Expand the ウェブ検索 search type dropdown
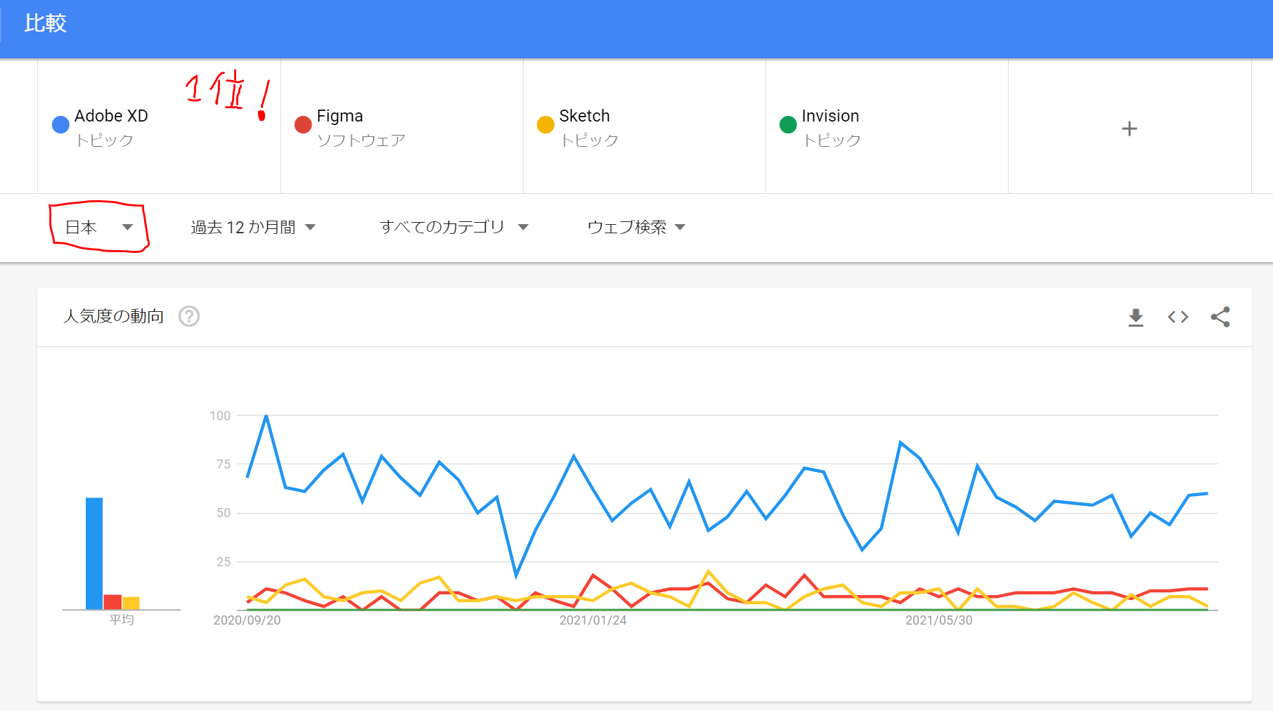This screenshot has width=1273, height=711. [x=635, y=227]
